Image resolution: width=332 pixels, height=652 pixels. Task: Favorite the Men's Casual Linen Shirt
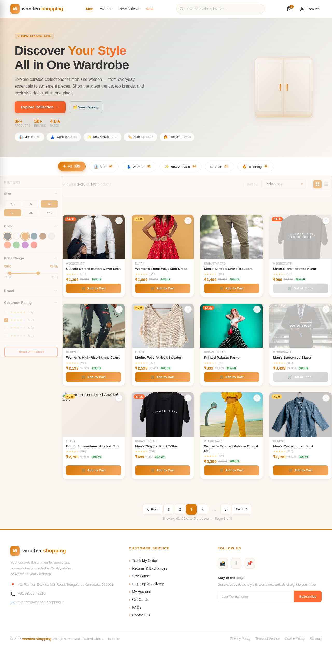(x=326, y=398)
